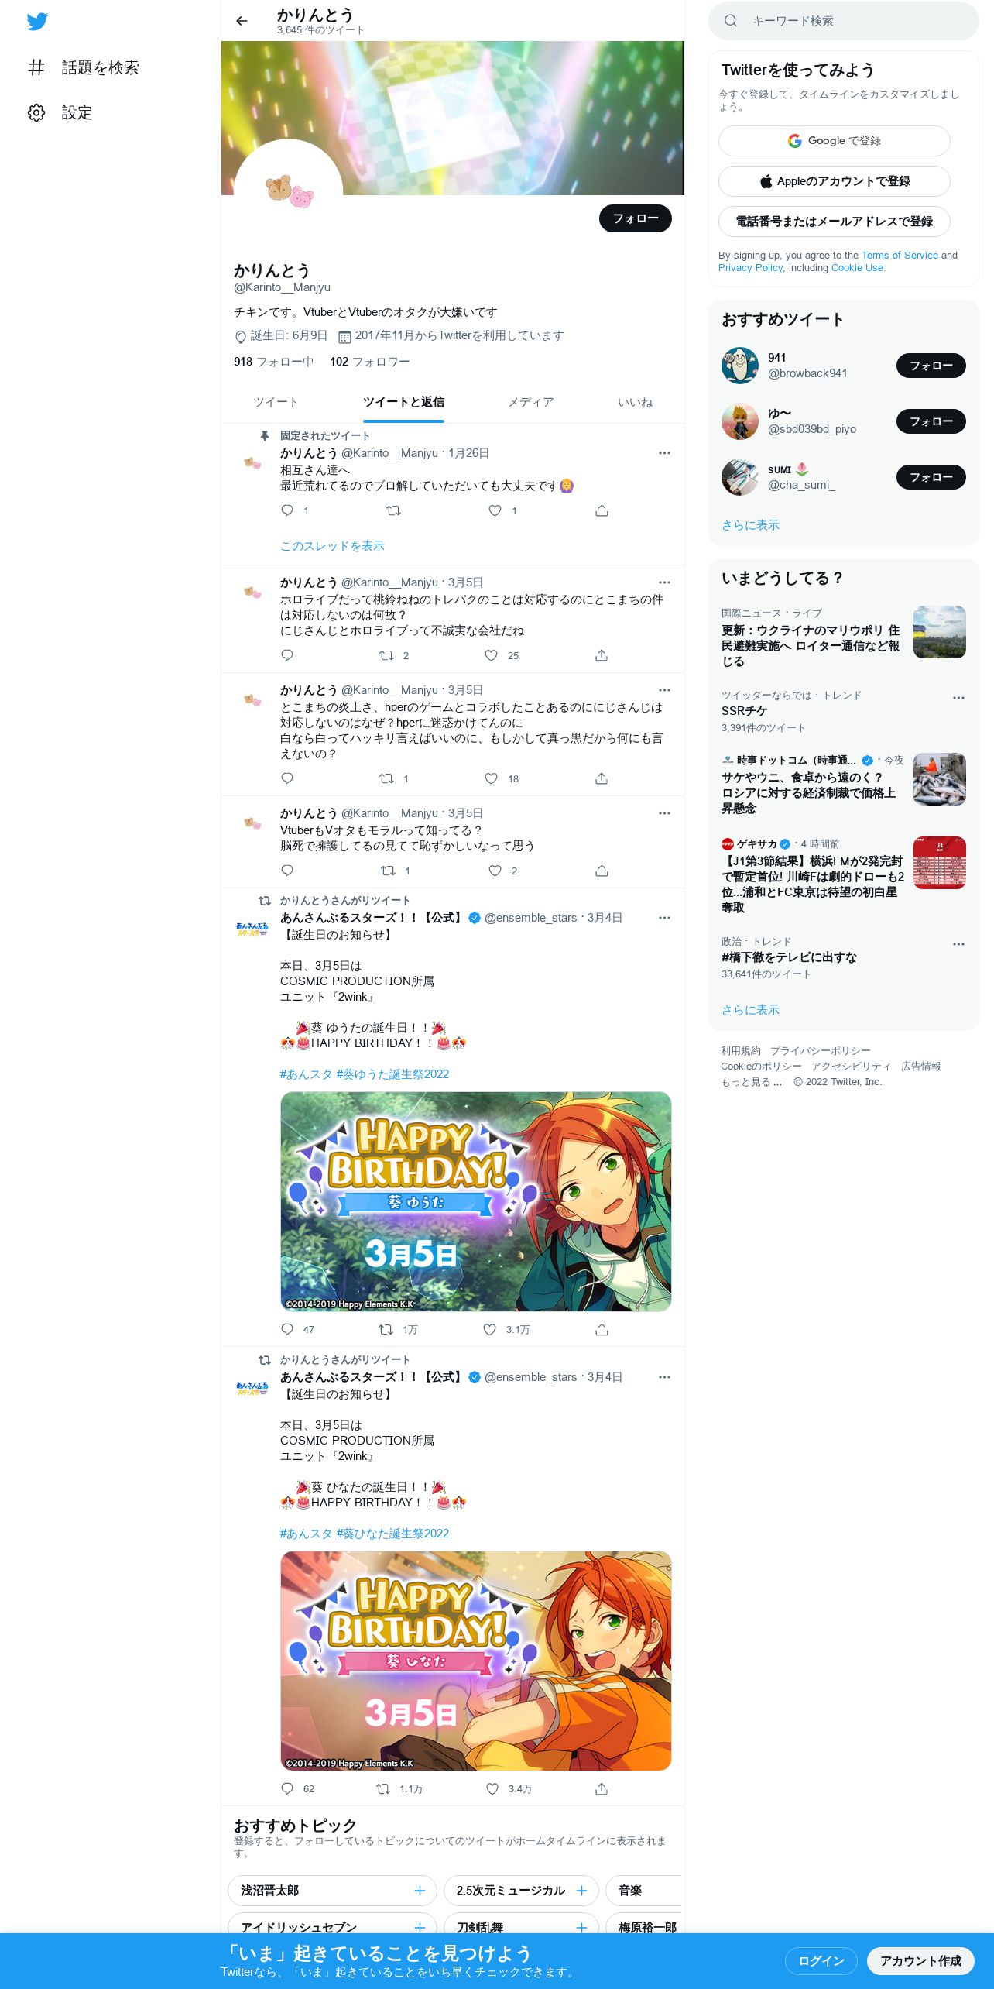Share the ホロライブだって tweet
994x1989 pixels.
602,655
